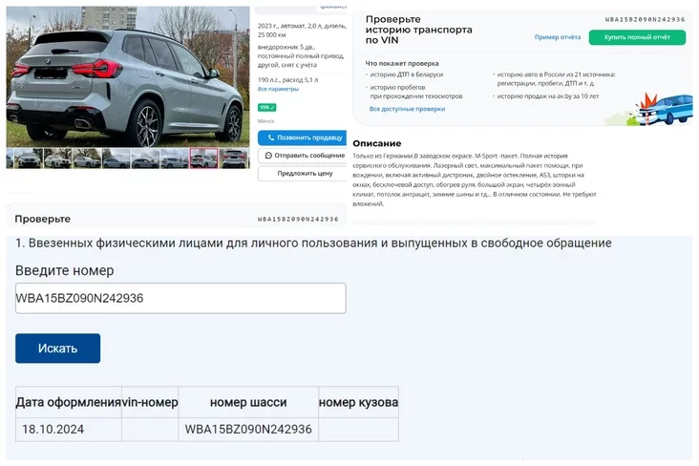Open 'Пример отчёта' sample report link
Image resolution: width=699 pixels, height=466 pixels.
pyautogui.click(x=558, y=37)
